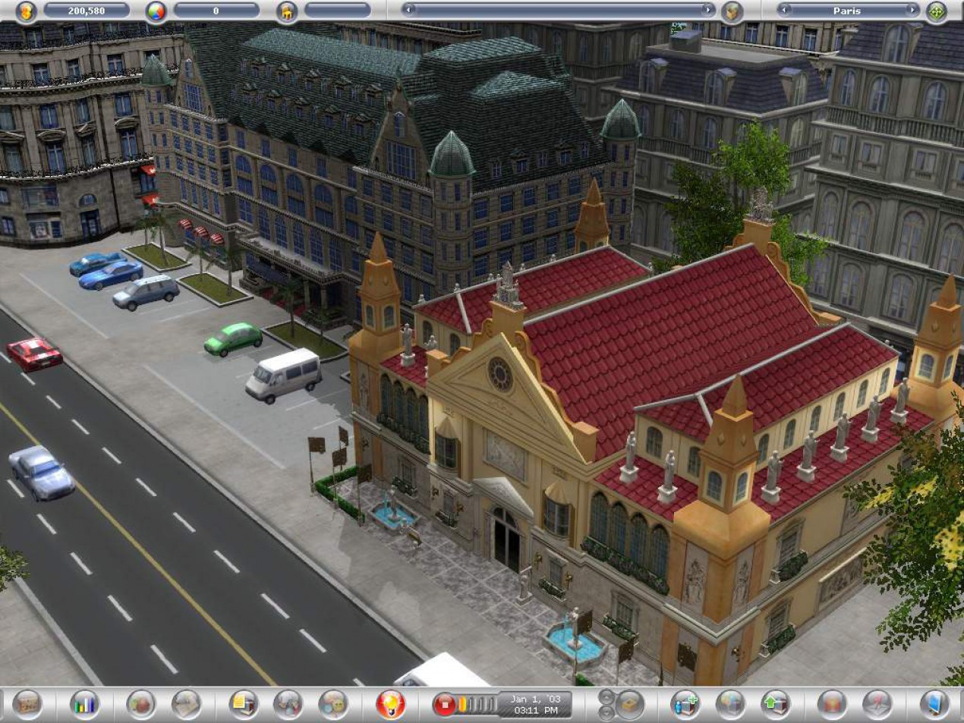Click the green car in parking lot
Image resolution: width=964 pixels, height=723 pixels.
[233, 338]
